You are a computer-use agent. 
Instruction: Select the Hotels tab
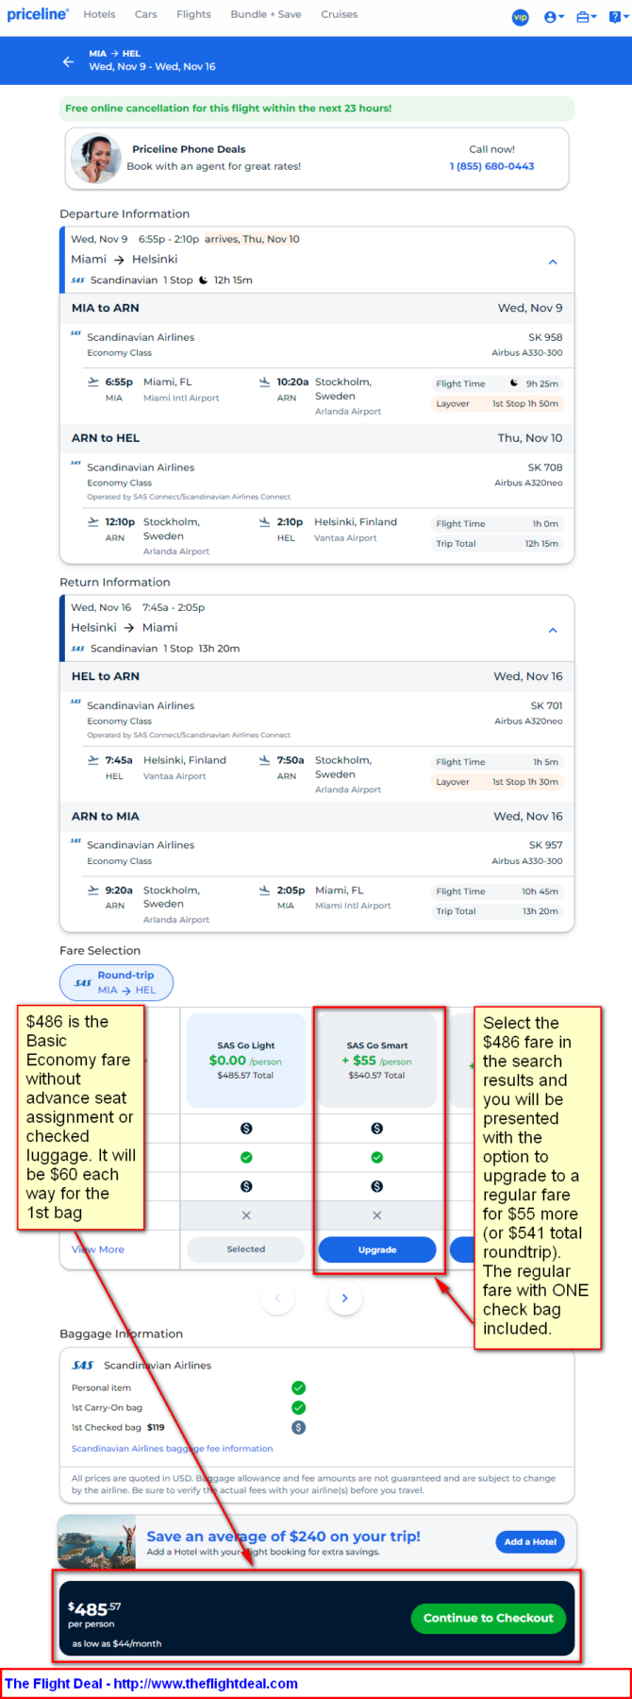pyautogui.click(x=99, y=14)
